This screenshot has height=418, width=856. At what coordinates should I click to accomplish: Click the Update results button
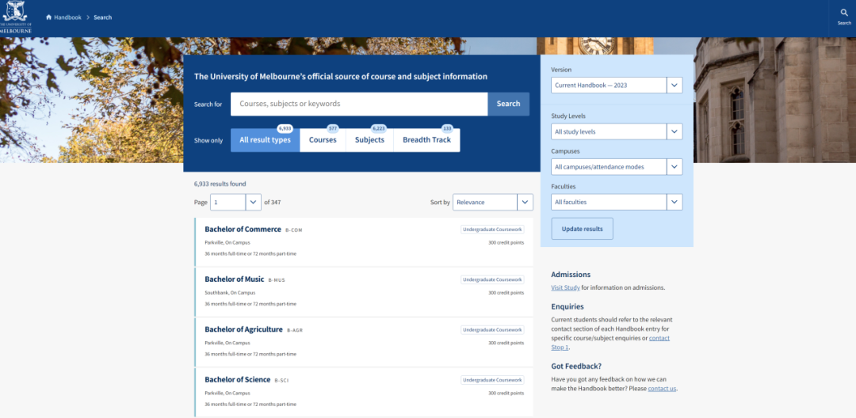[582, 229]
